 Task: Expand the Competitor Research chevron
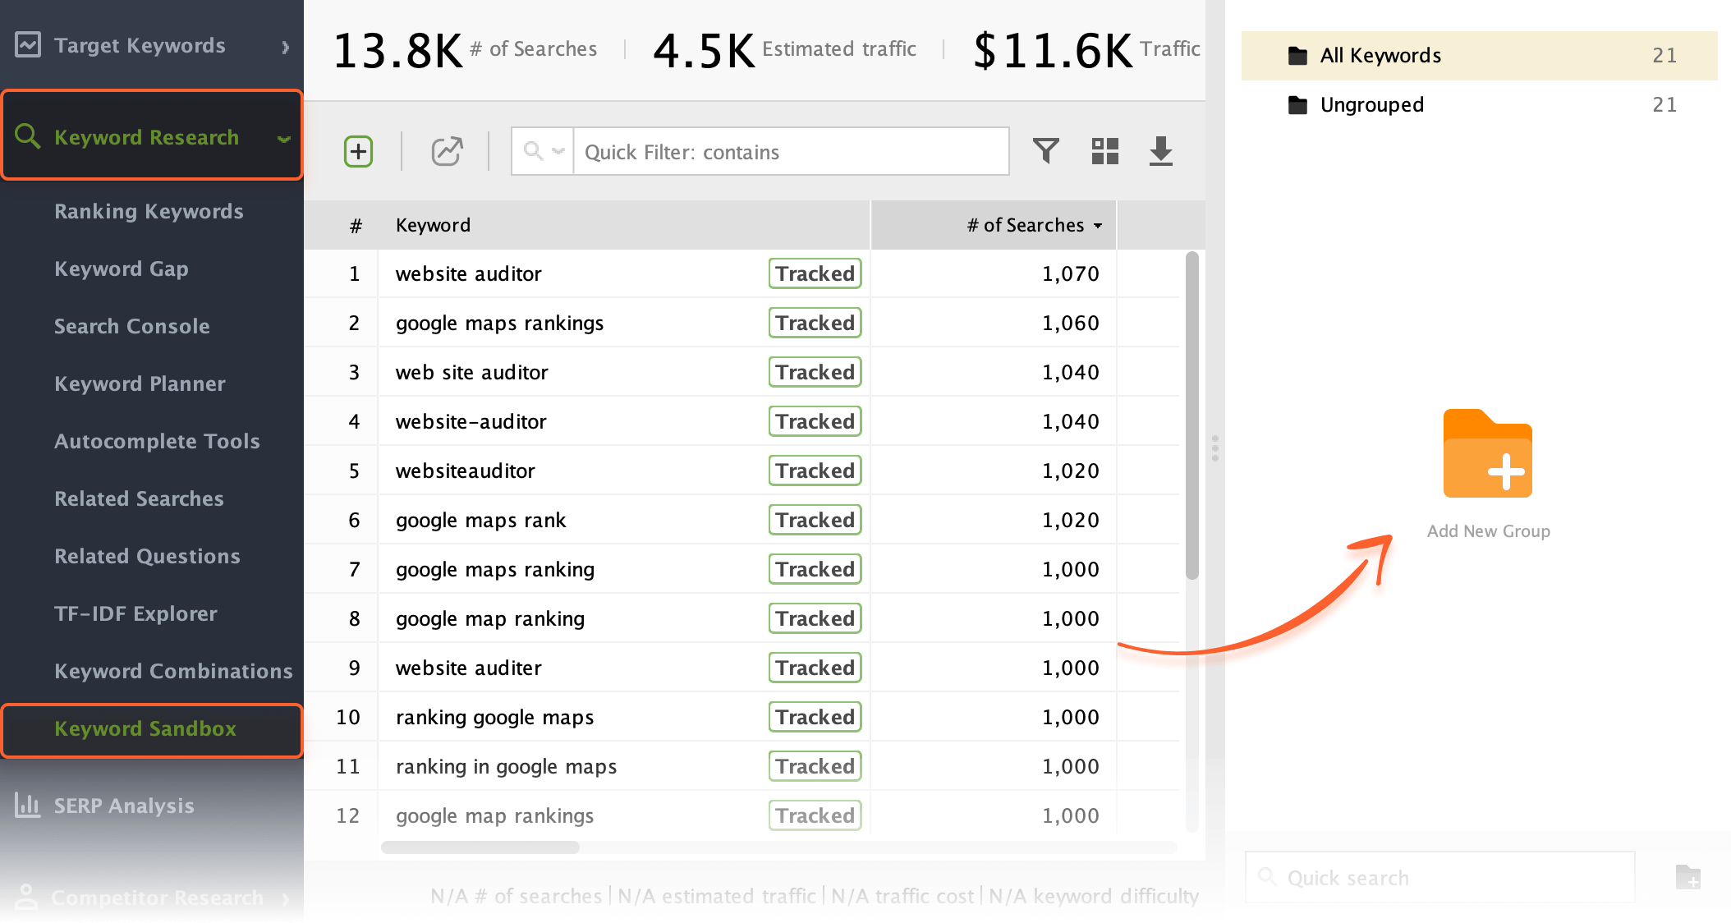(285, 898)
